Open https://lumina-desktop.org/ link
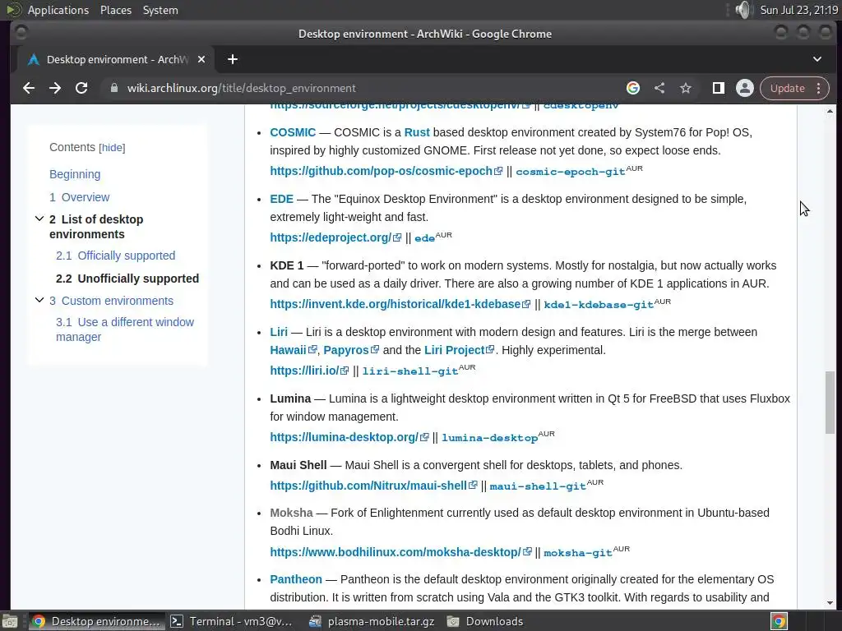Image resolution: width=842 pixels, height=631 pixels. pos(349,437)
